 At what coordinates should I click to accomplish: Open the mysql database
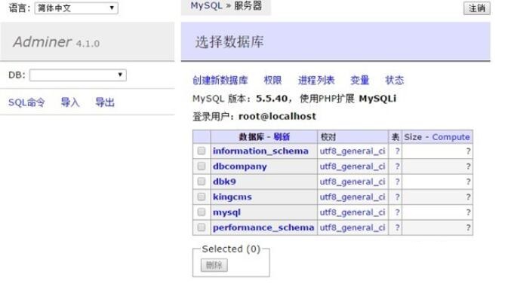(226, 212)
